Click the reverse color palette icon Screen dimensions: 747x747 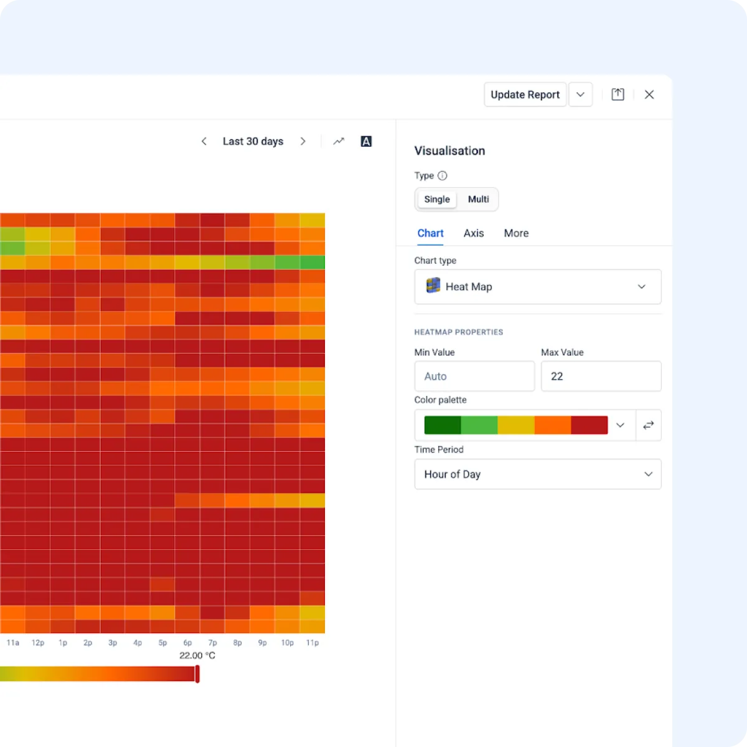pos(648,425)
